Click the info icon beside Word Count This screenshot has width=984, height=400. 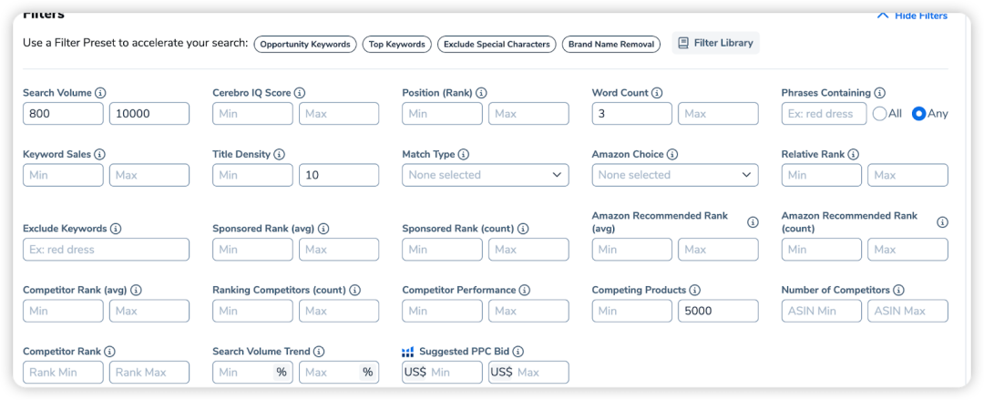click(657, 93)
